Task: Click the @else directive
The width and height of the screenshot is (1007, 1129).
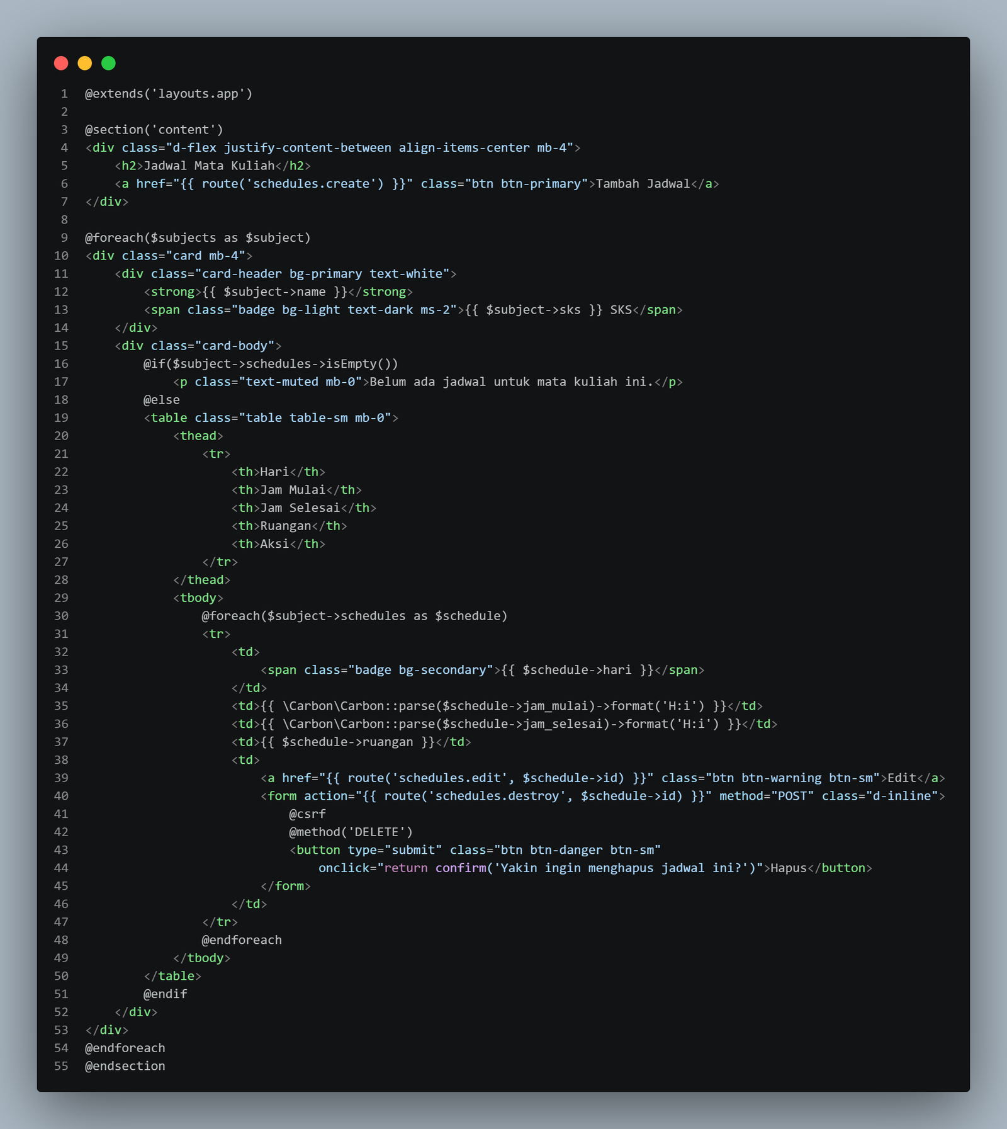Action: pos(162,400)
